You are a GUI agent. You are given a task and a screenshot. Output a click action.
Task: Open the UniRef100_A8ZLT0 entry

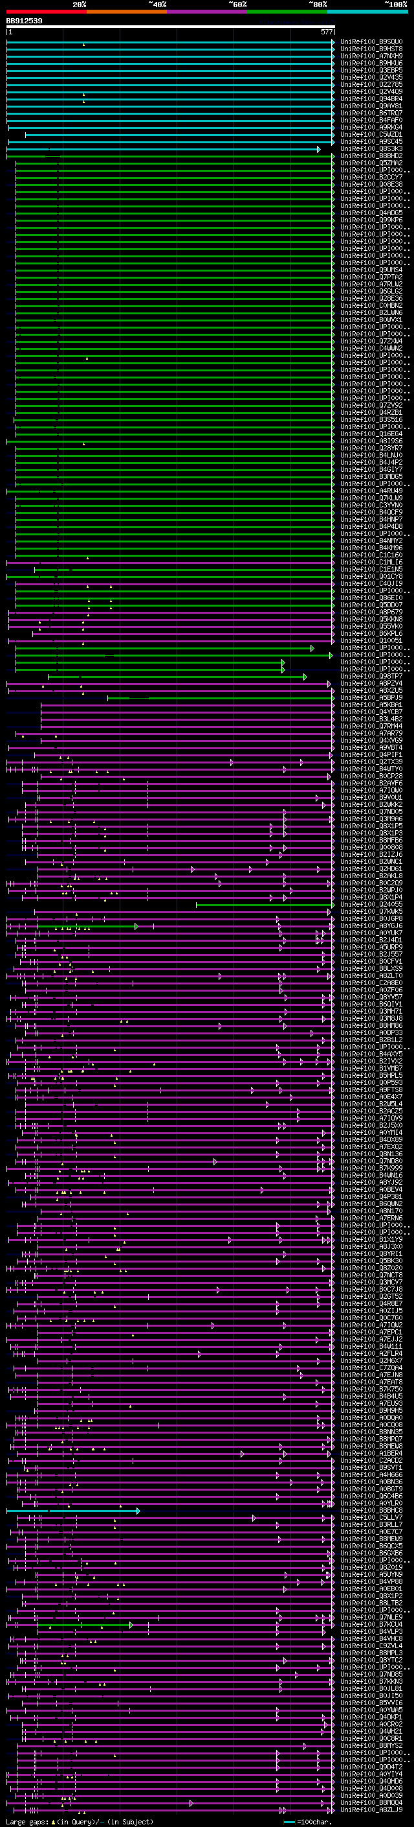coord(371,975)
